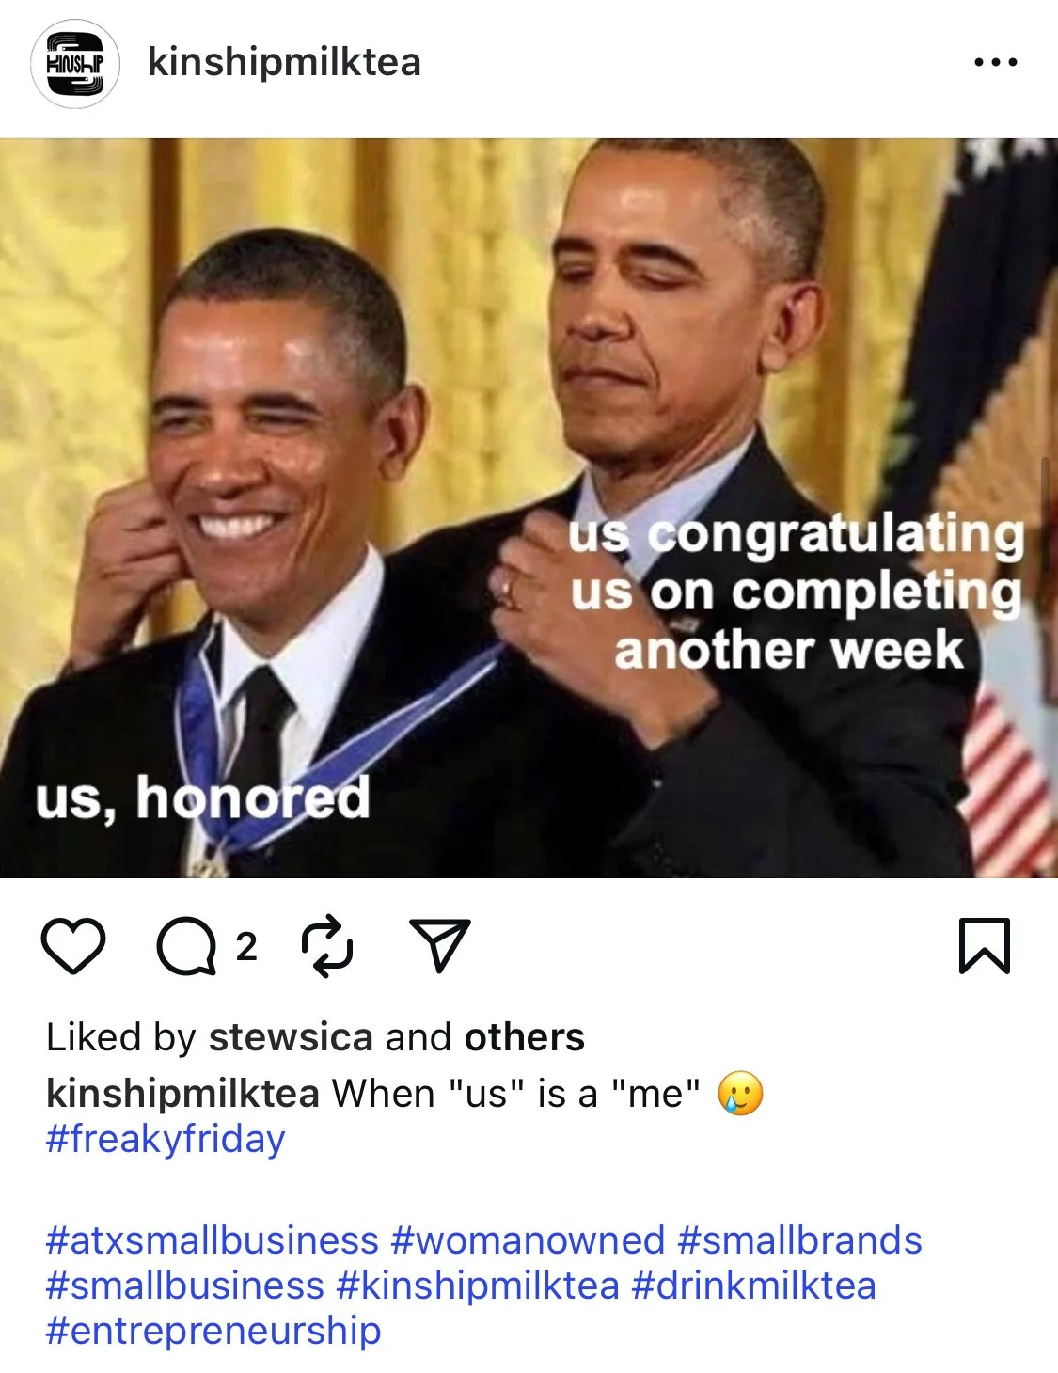Open #drinkmilktea hashtag
Screen dimensions: 1058x1373
coord(754,1286)
